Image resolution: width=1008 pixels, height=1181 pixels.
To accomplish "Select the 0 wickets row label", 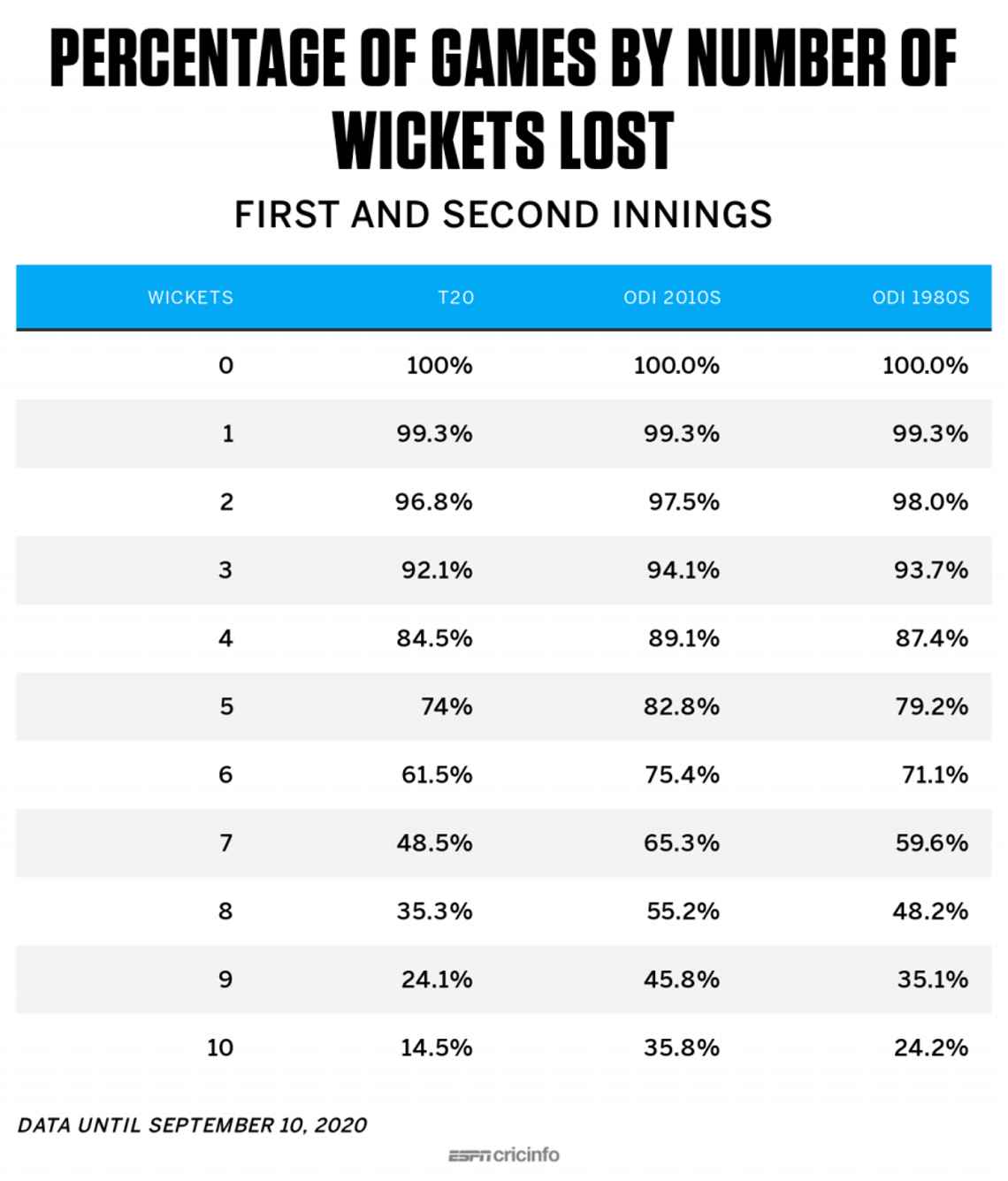I will pos(226,365).
